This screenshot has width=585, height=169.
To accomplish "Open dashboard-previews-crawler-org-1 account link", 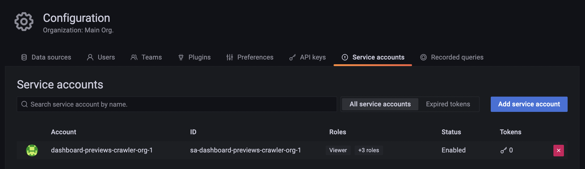I will click(x=102, y=150).
